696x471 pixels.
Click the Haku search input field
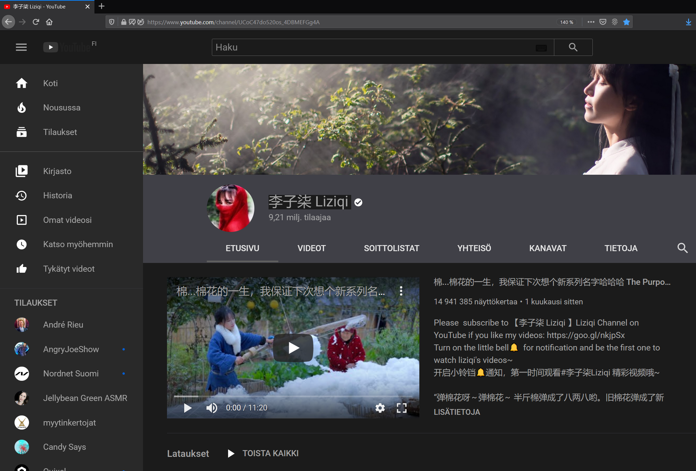coord(371,47)
